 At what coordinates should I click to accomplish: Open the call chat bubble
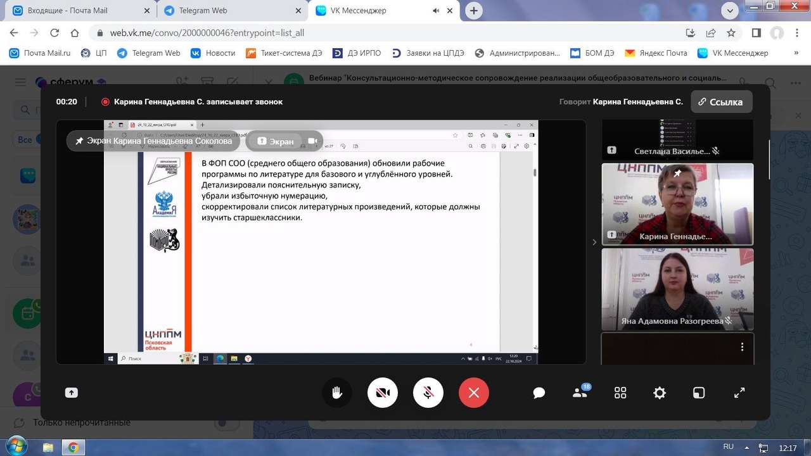[539, 393]
